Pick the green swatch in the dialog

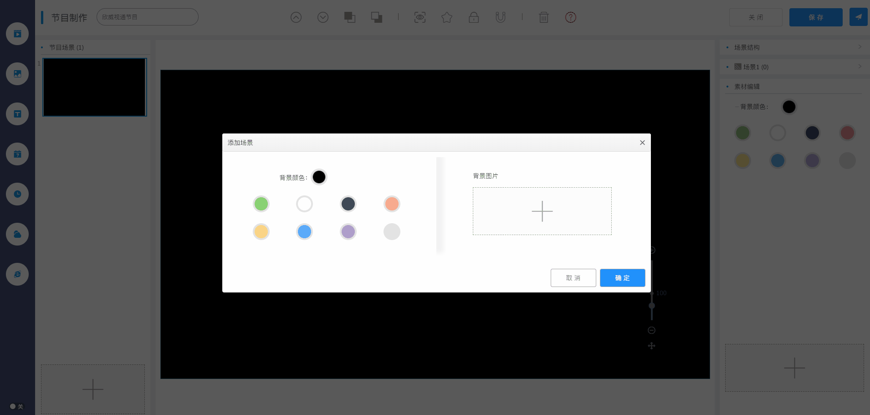pyautogui.click(x=261, y=204)
